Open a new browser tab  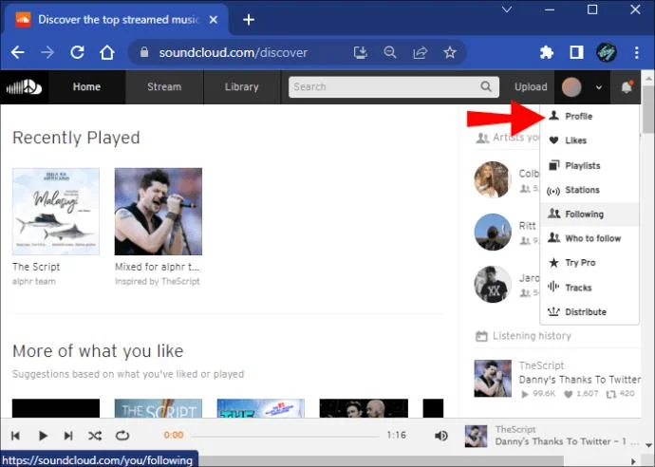[x=249, y=20]
